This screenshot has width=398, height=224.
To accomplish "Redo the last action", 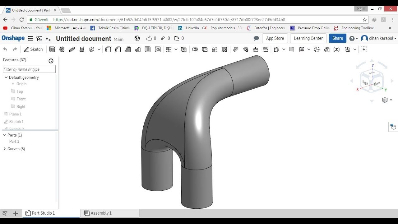I will point(15,49).
